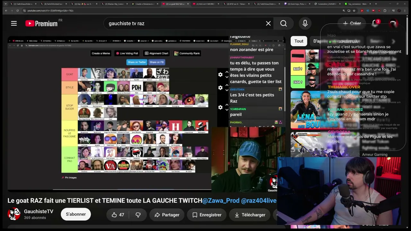Screen dimensions: 411x231
Task: Click Alignment Chart in the video
Action: pyautogui.click(x=156, y=53)
